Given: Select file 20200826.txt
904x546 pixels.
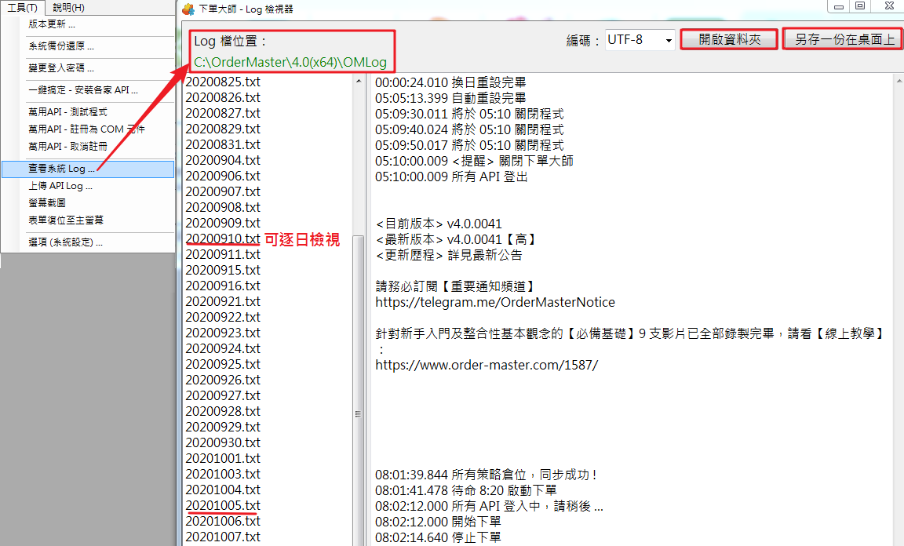Looking at the screenshot, I should (x=223, y=96).
